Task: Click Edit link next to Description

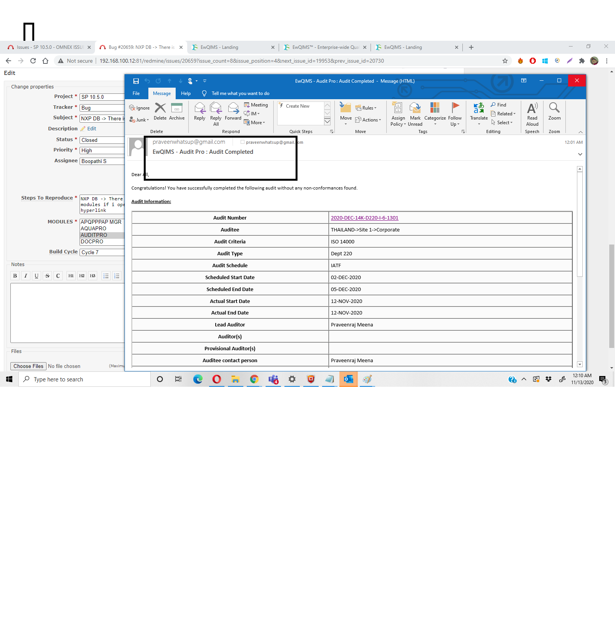Action: (x=91, y=129)
